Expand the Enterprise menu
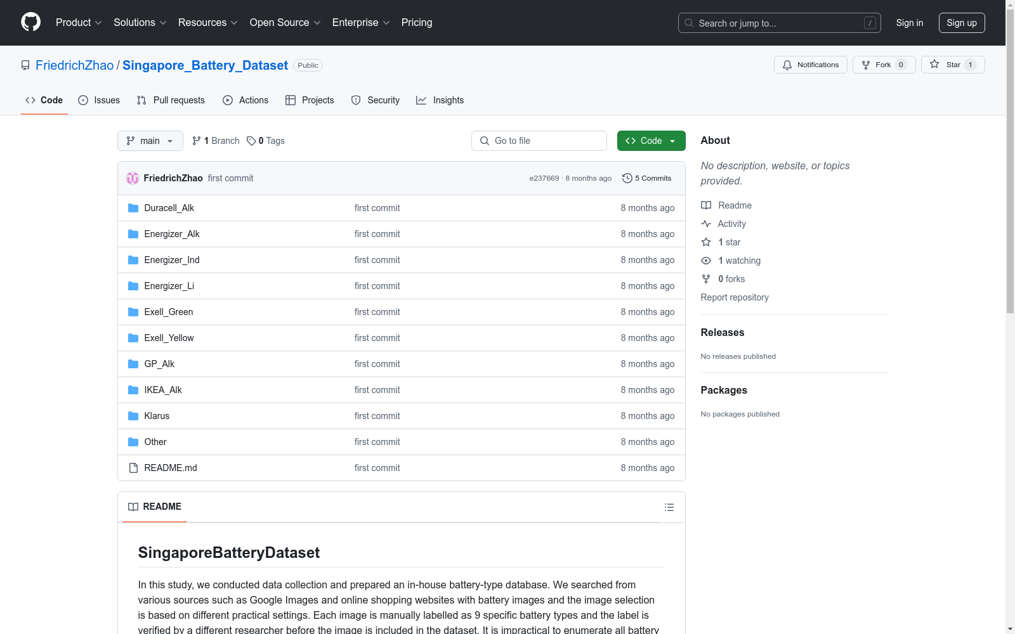Image resolution: width=1015 pixels, height=634 pixels. click(x=361, y=22)
